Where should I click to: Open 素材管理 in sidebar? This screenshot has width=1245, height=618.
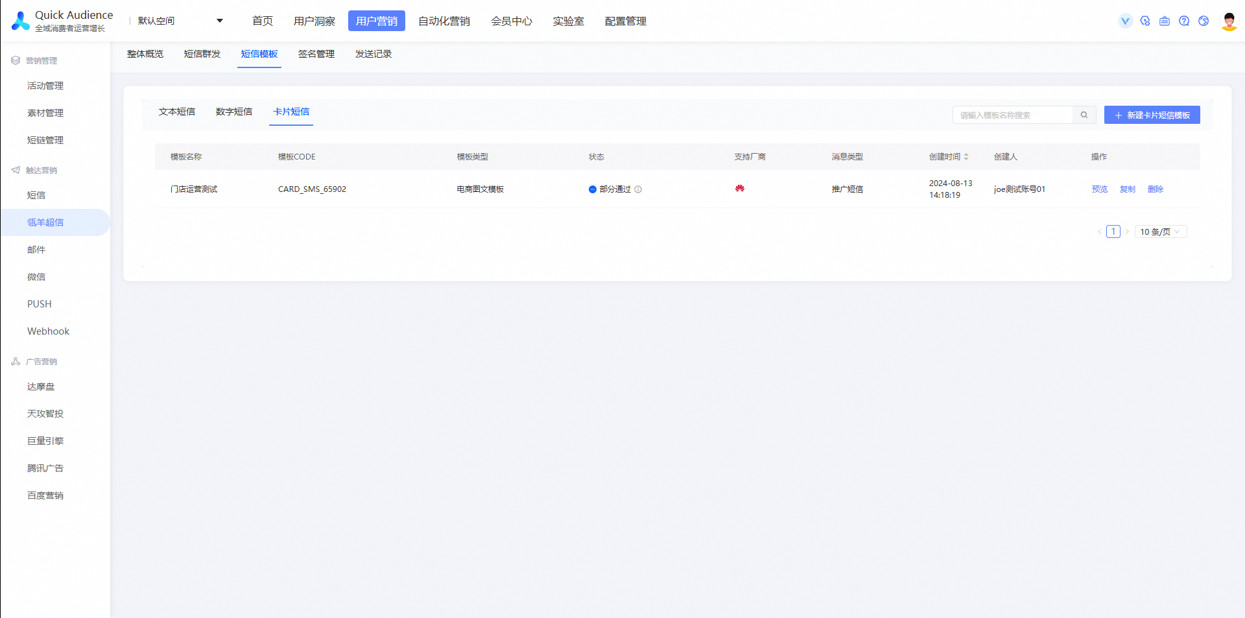tap(45, 113)
